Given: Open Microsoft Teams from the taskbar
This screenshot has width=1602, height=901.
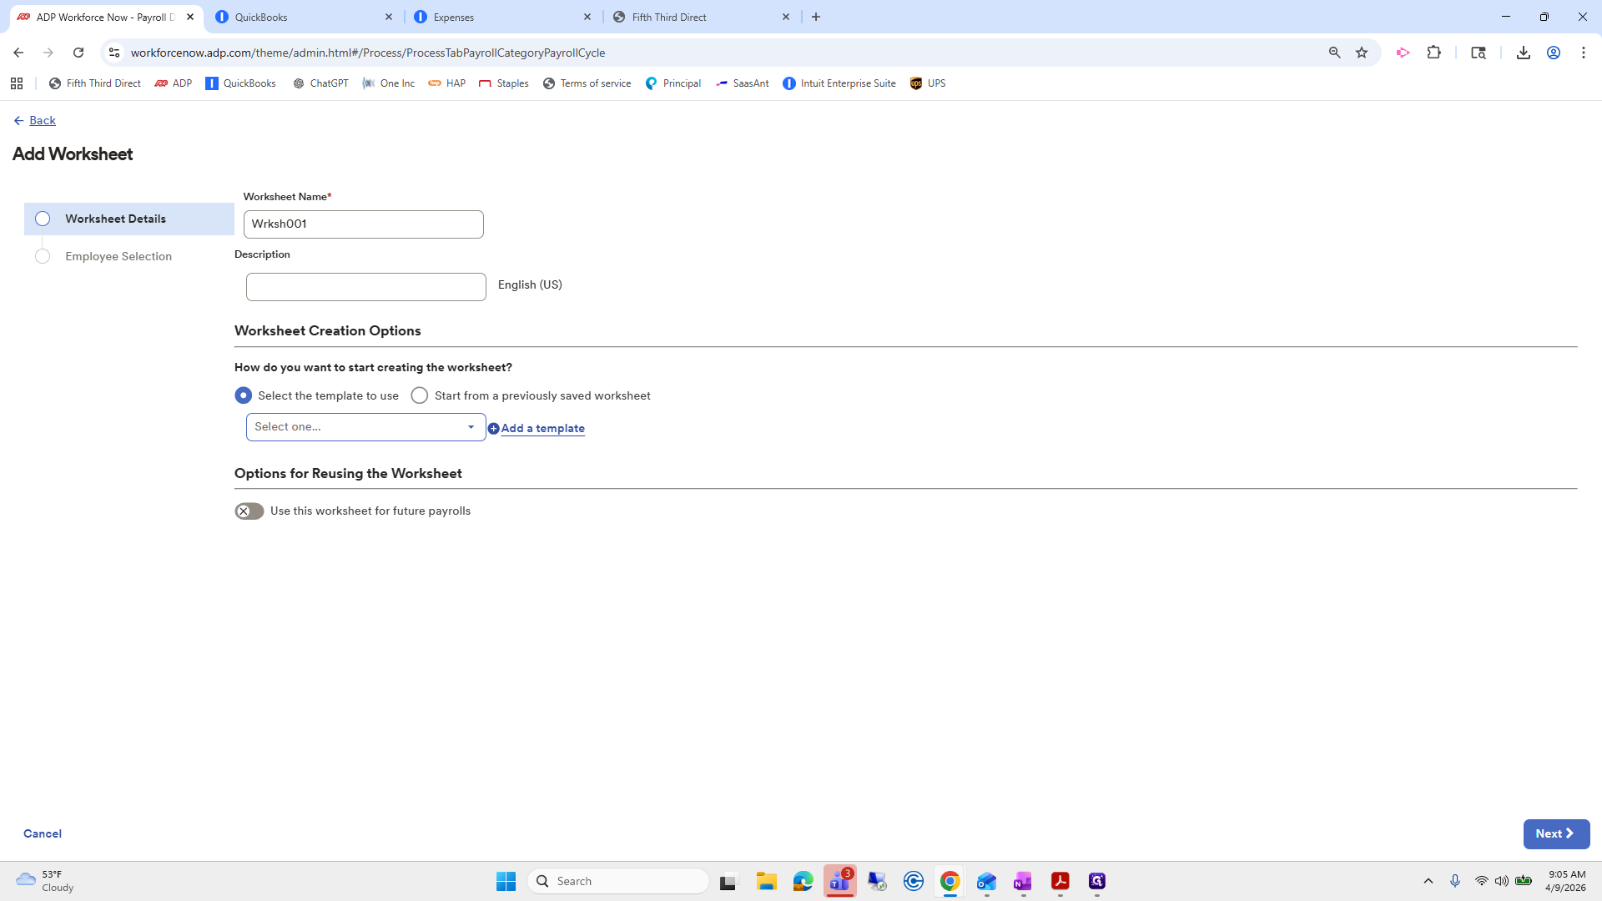Looking at the screenshot, I should pos(839,881).
